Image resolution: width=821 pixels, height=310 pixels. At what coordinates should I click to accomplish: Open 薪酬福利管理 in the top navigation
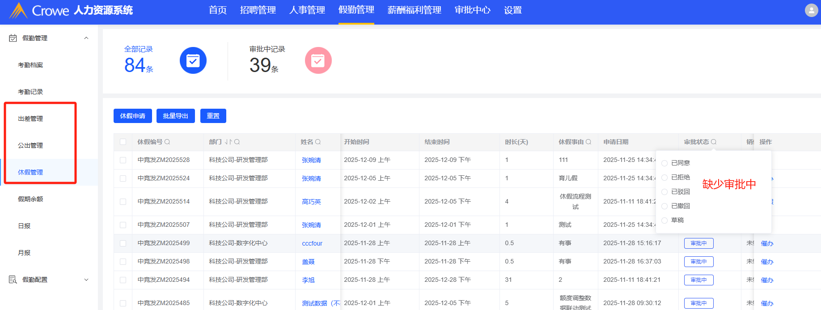(x=414, y=10)
